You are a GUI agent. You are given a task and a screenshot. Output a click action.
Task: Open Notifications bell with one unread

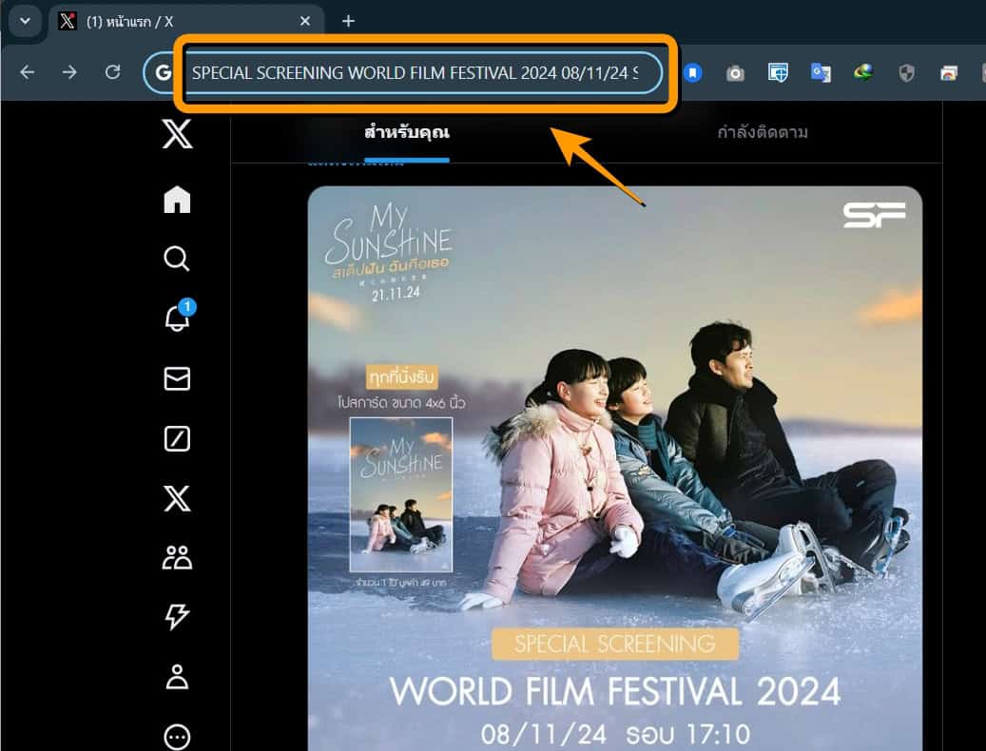[x=177, y=318]
